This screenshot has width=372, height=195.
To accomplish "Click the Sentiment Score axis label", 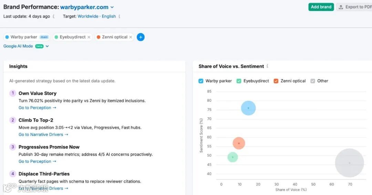I will coord(201,136).
